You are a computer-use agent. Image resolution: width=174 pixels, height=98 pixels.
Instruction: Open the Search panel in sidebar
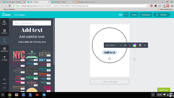pyautogui.click(x=4, y=23)
